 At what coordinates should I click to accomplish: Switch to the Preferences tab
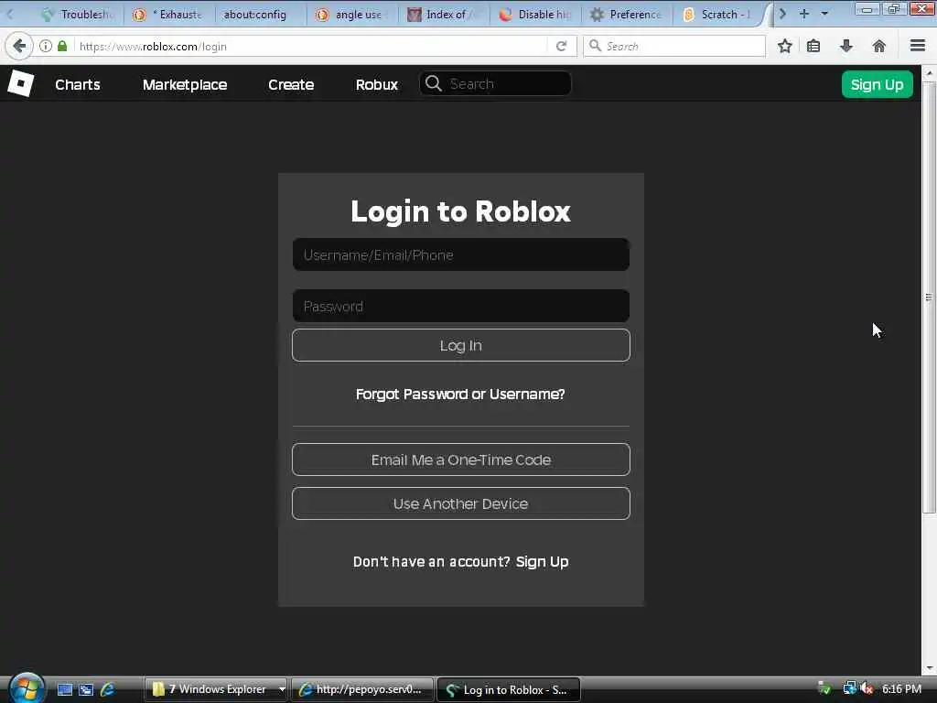(628, 15)
